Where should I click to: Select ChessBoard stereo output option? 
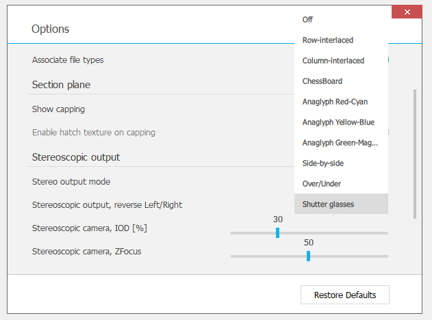[322, 81]
